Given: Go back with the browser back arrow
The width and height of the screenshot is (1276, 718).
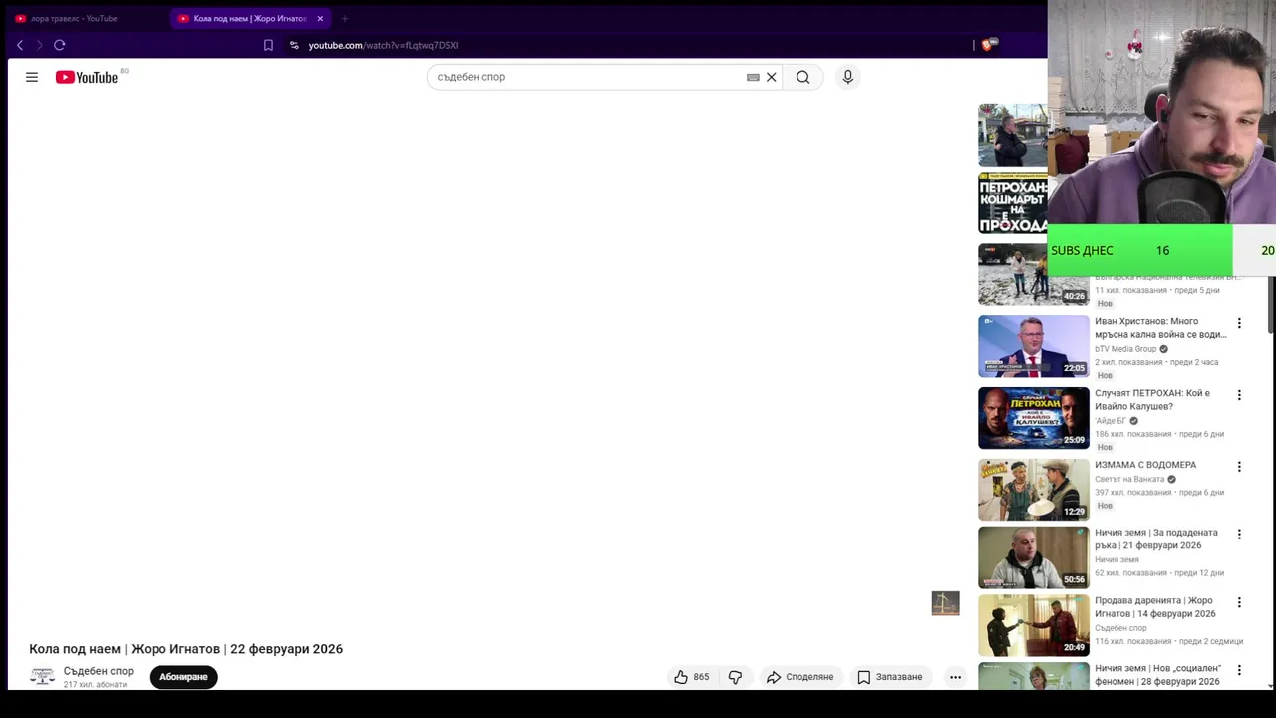Looking at the screenshot, I should click(20, 45).
